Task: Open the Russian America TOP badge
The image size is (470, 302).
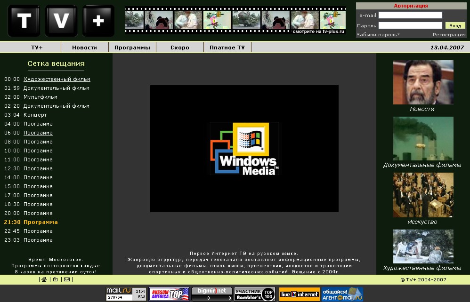Action: click(169, 294)
